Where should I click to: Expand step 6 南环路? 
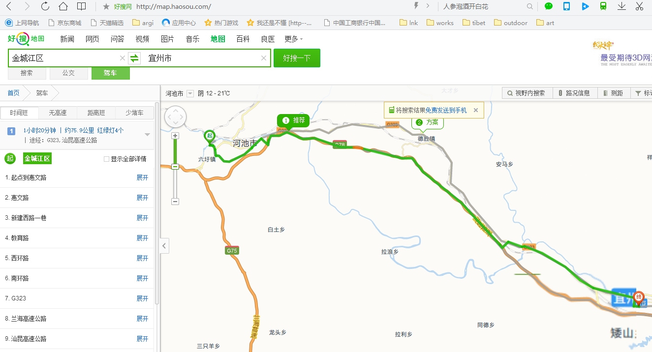pyautogui.click(x=142, y=278)
